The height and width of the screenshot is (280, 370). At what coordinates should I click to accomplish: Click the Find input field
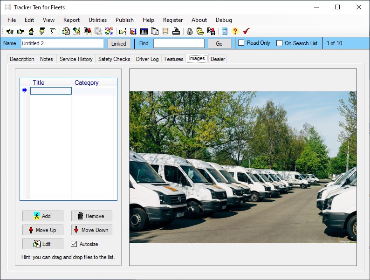178,43
